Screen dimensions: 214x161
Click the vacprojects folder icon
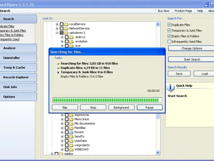coord(71,145)
